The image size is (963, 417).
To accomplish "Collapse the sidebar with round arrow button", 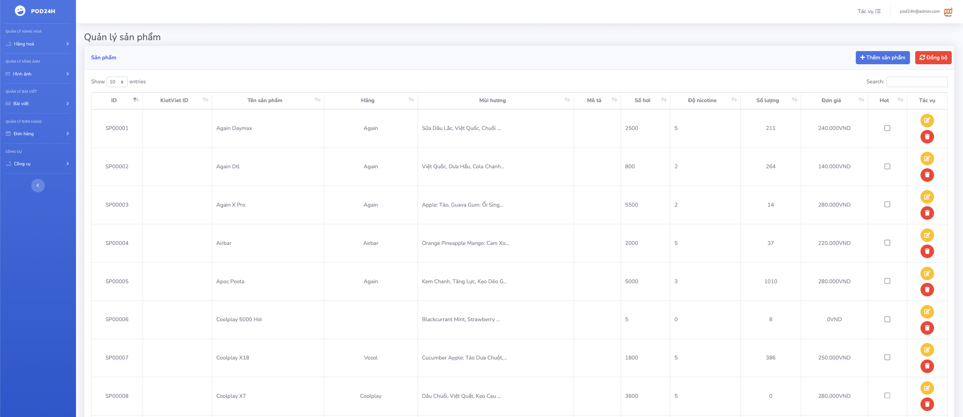I will pyautogui.click(x=38, y=186).
